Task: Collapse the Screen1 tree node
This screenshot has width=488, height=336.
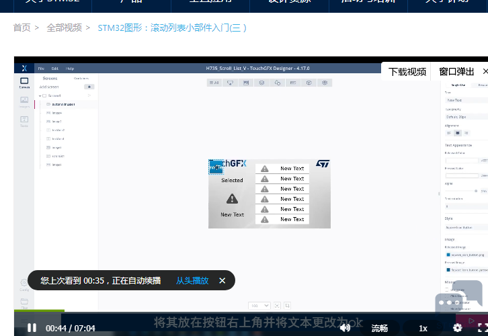Action: [x=40, y=96]
